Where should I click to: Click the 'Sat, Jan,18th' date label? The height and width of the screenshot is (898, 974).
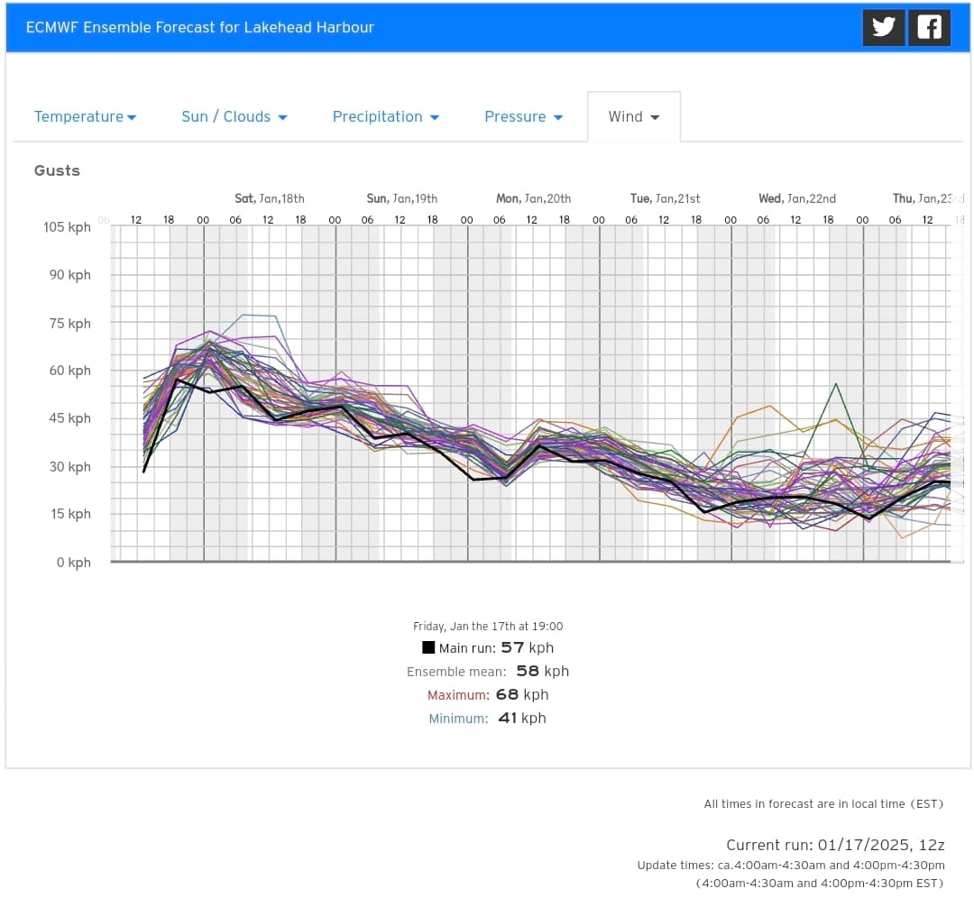[x=270, y=198]
